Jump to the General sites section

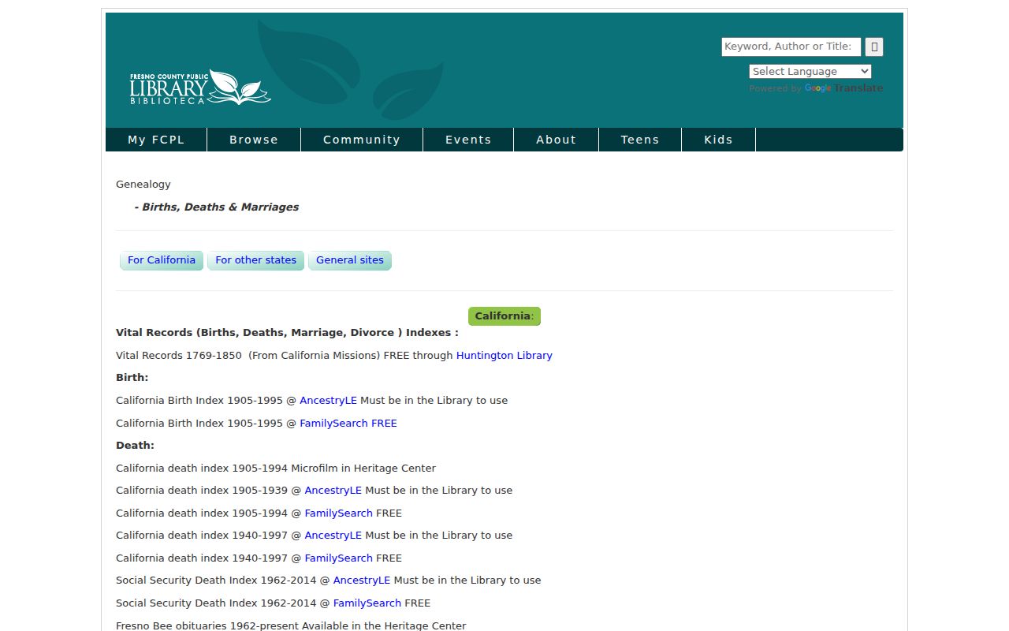pos(350,260)
